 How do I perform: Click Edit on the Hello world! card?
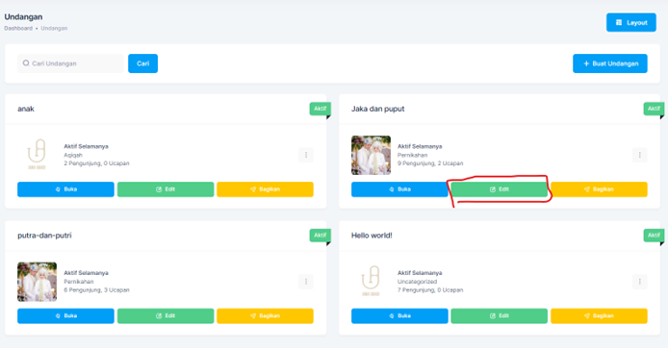[x=500, y=315]
